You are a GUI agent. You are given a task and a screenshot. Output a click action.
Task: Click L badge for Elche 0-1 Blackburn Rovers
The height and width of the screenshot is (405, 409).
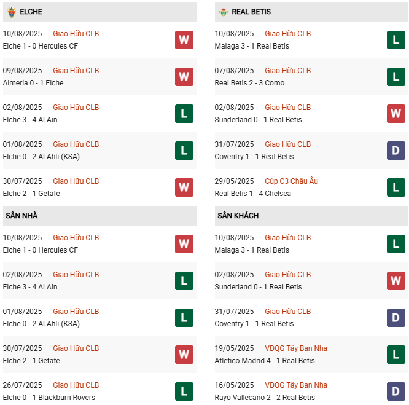pos(184,391)
